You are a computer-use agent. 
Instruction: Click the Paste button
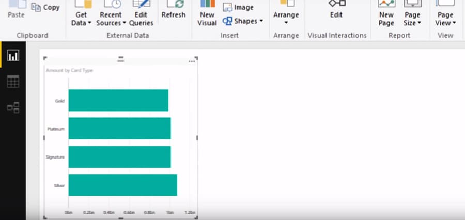pyautogui.click(x=17, y=9)
